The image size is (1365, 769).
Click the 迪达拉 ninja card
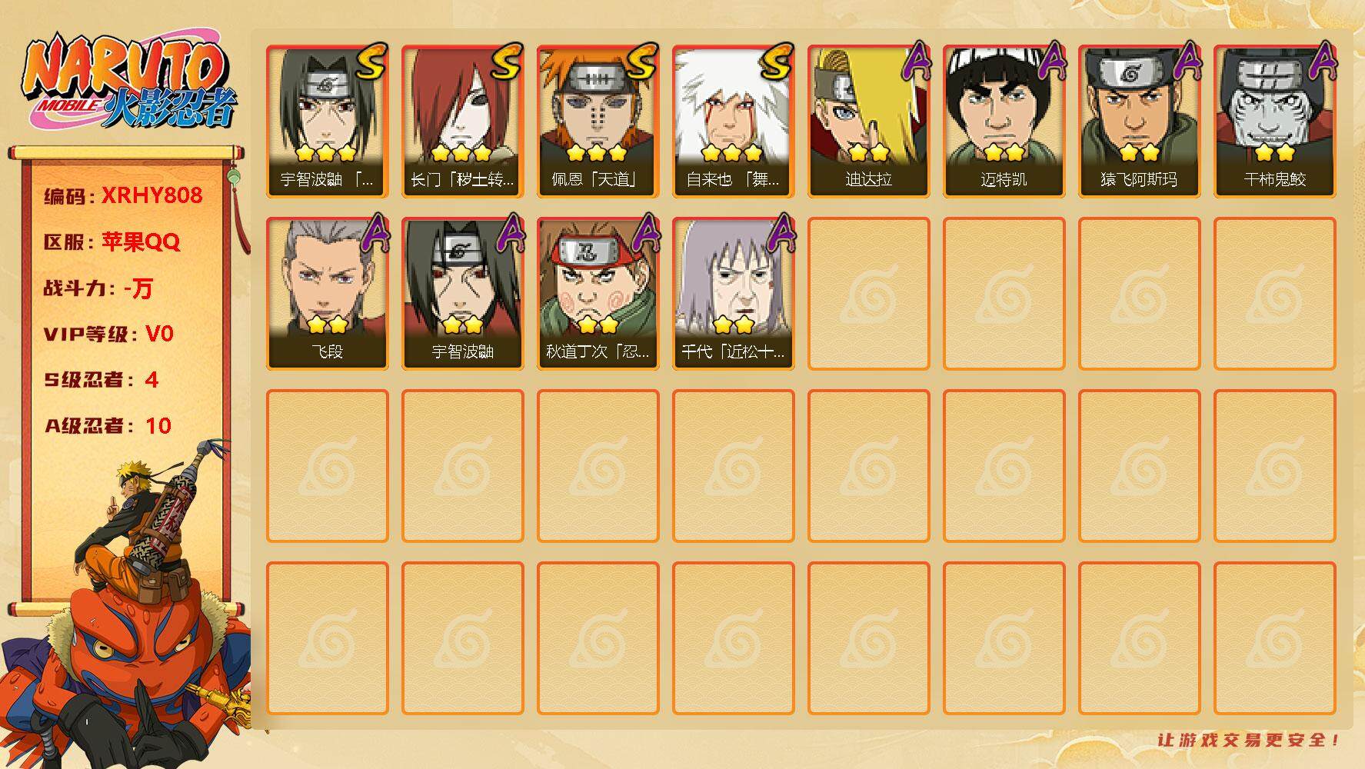868,122
